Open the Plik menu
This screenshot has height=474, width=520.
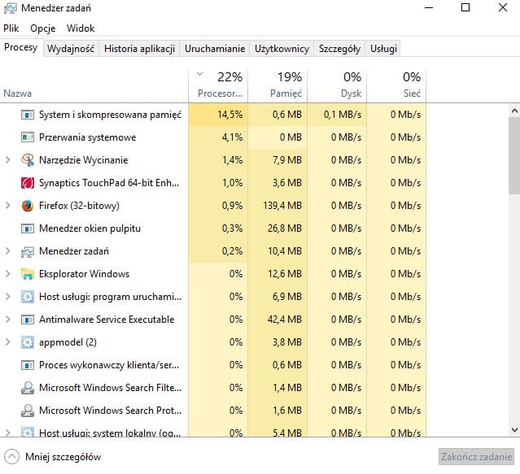(x=11, y=28)
